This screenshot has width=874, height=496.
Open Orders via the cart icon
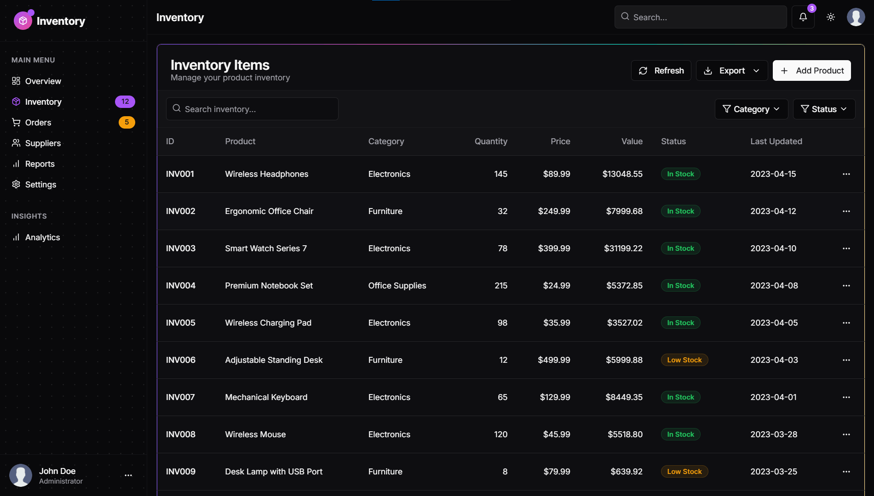pyautogui.click(x=16, y=122)
